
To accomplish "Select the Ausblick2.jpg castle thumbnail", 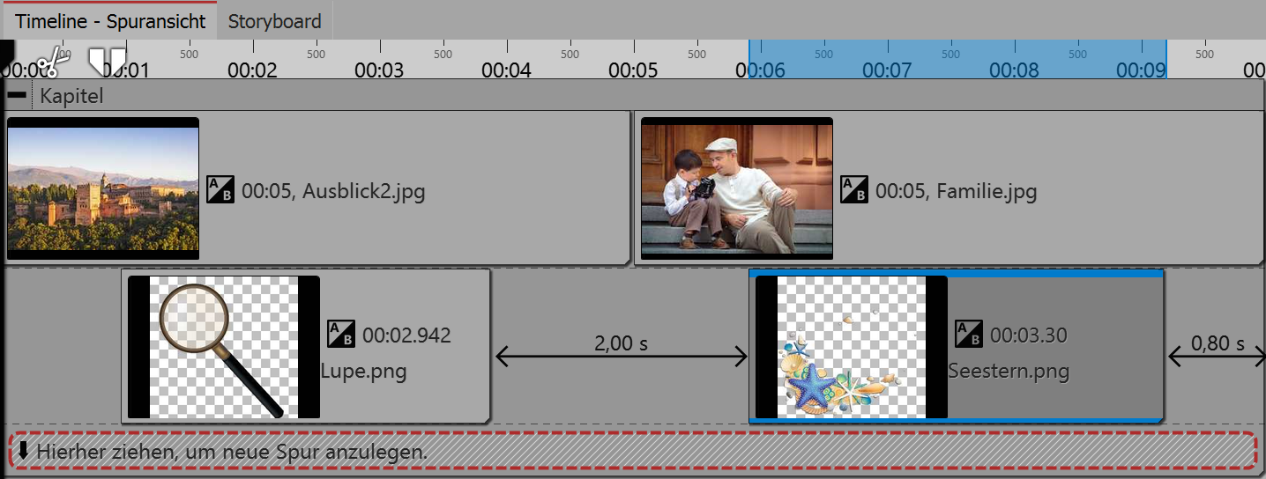I will click(103, 188).
